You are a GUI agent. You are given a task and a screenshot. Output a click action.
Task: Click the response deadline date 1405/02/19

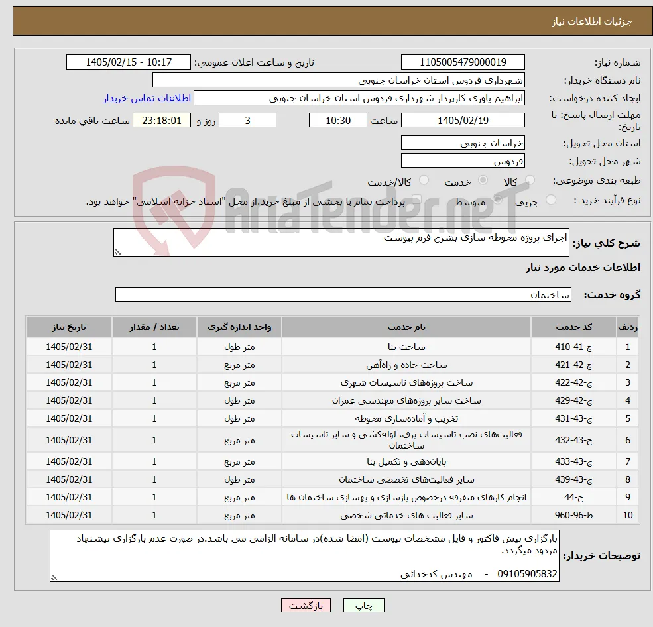(x=463, y=121)
